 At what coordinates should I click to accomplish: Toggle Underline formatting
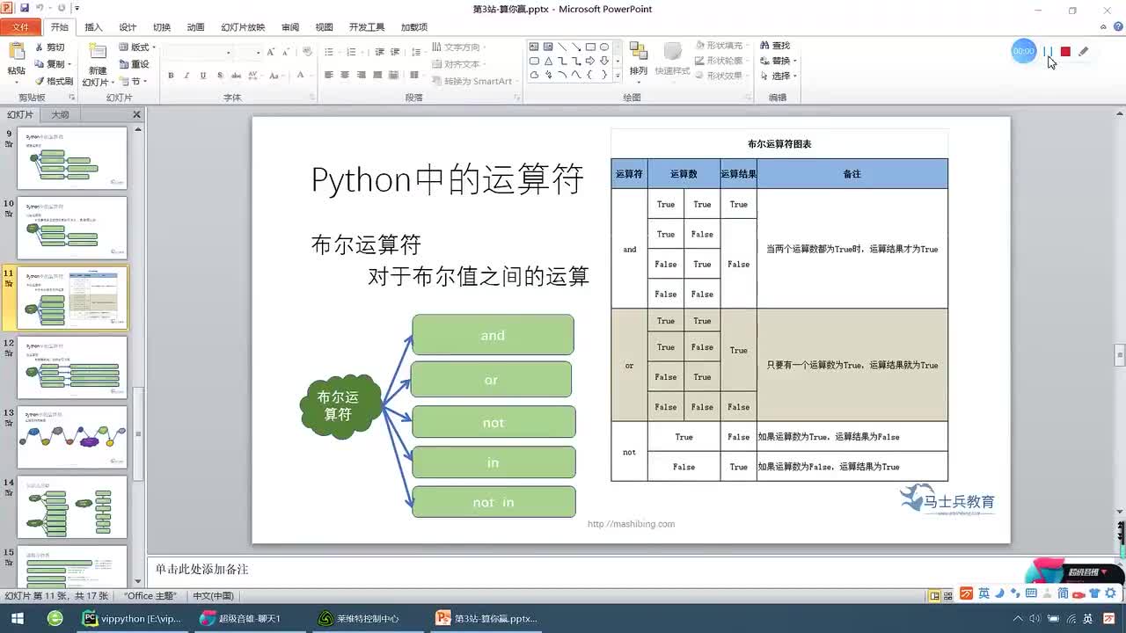coord(202,76)
